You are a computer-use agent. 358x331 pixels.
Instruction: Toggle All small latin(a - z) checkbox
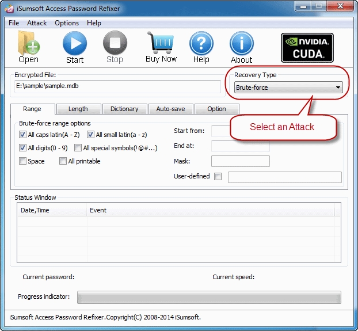[90, 135]
